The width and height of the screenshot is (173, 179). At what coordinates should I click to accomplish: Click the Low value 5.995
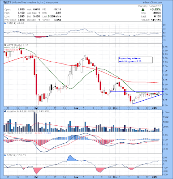(21, 17)
